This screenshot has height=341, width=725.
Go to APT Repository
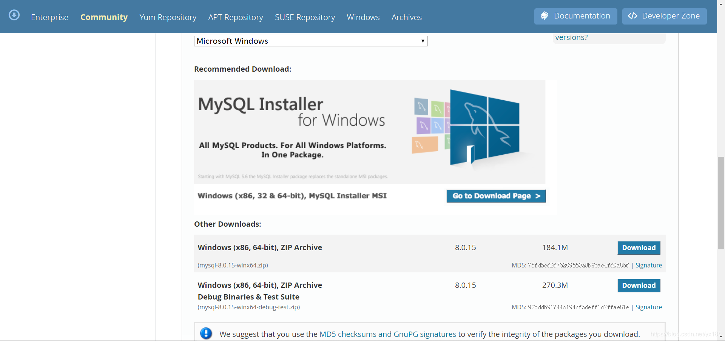(236, 17)
